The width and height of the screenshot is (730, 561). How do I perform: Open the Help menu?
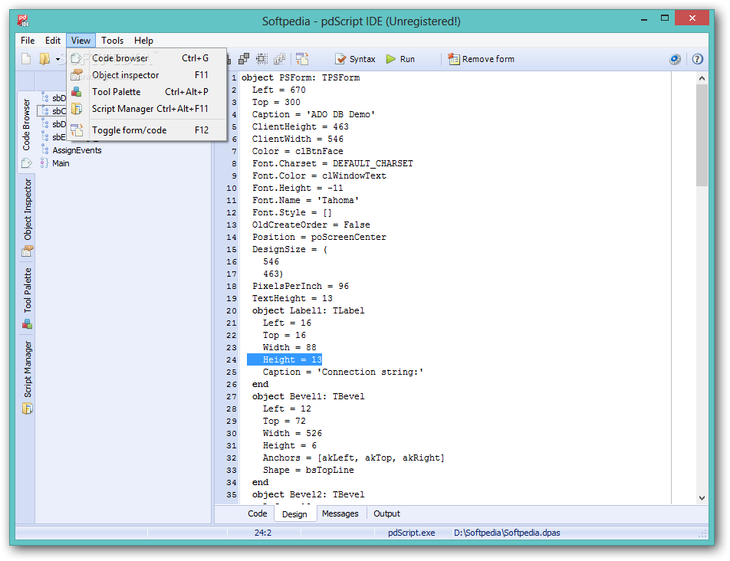pos(143,41)
